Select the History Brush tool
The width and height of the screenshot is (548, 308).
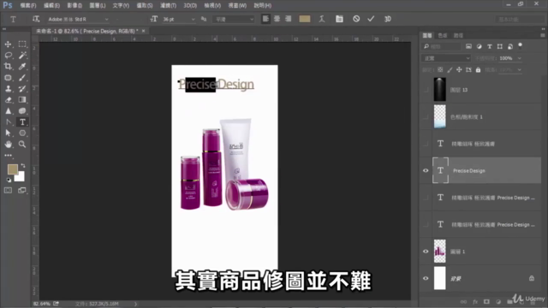coord(22,89)
